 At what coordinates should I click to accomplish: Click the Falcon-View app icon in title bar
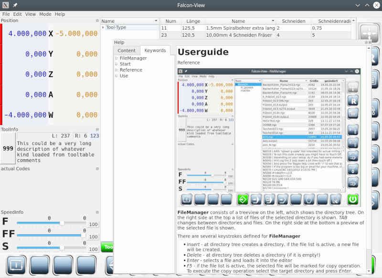tap(5, 5)
